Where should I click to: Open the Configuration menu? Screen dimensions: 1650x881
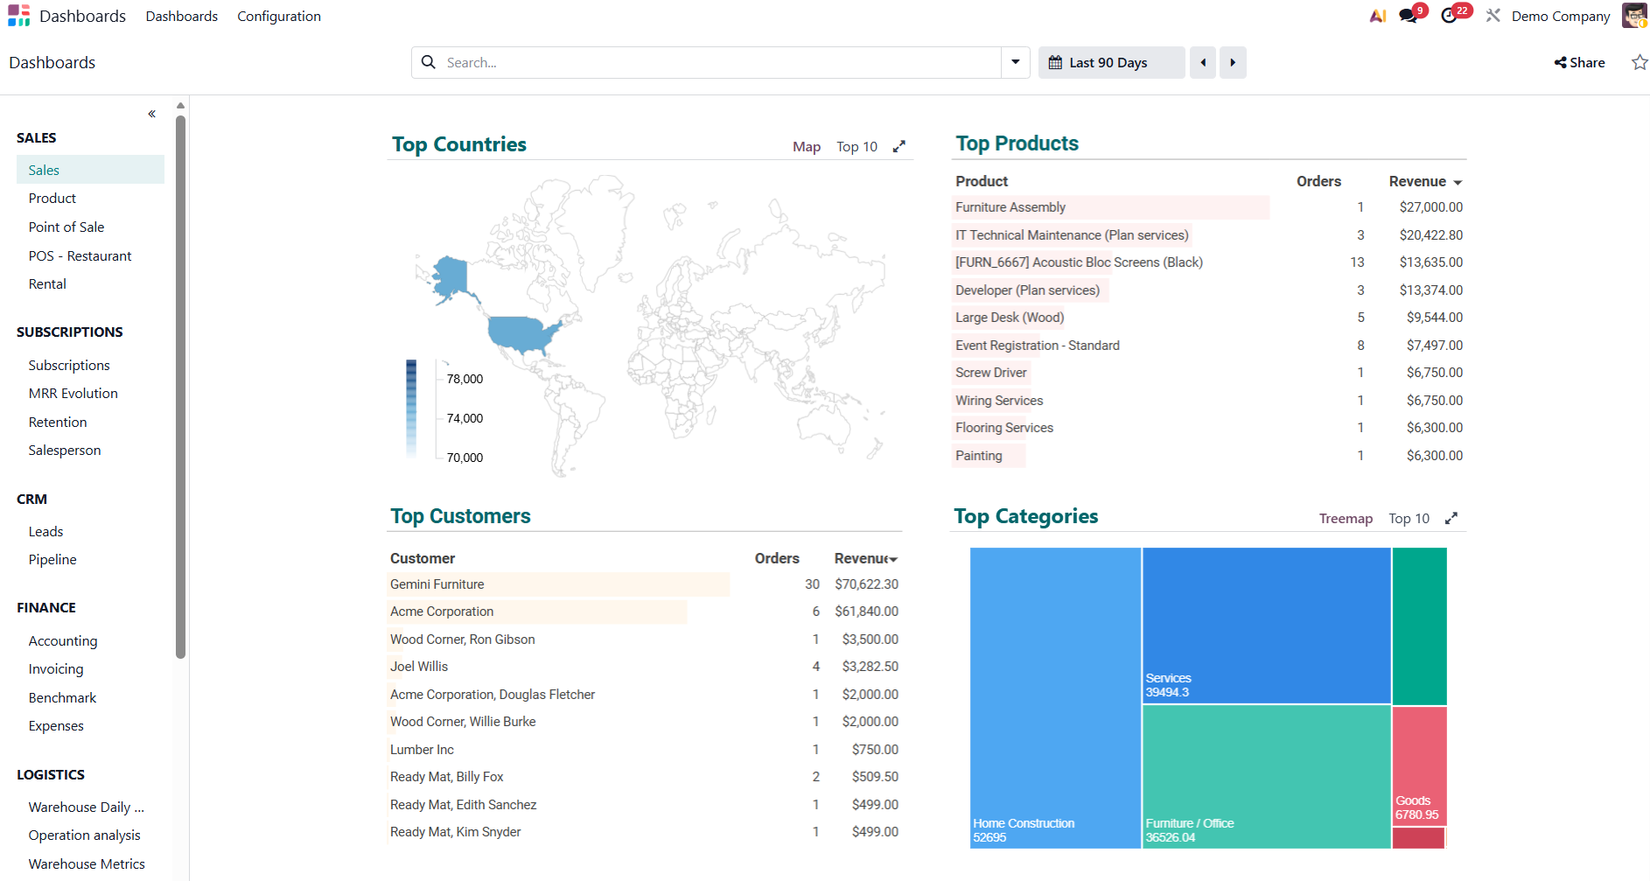278,16
